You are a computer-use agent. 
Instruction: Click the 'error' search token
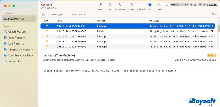[x=193, y=5]
